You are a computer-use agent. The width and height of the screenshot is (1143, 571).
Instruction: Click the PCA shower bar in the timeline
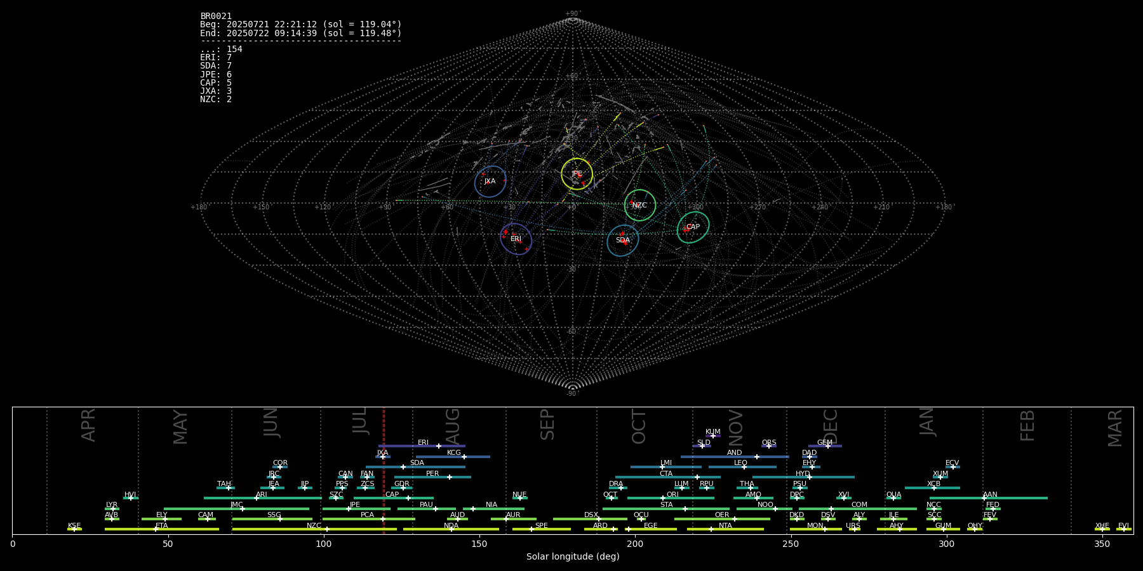tap(368, 519)
